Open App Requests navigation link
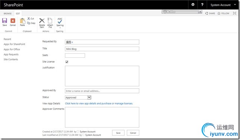Image resolution: width=240 pixels, height=140 pixels. 11,54
